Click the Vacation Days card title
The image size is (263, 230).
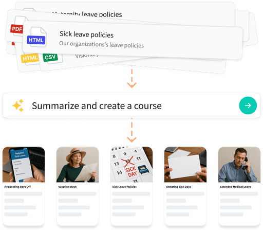click(x=67, y=187)
